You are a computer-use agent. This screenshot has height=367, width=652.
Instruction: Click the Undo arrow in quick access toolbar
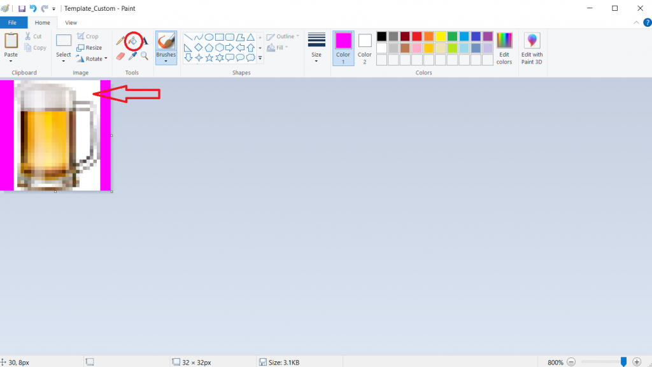tap(33, 8)
